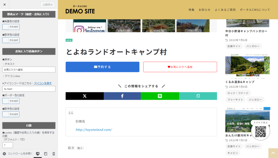Click バンガロー tag under おんたけ銀河村
This screenshot has width=278, height=158.
pos(253,146)
